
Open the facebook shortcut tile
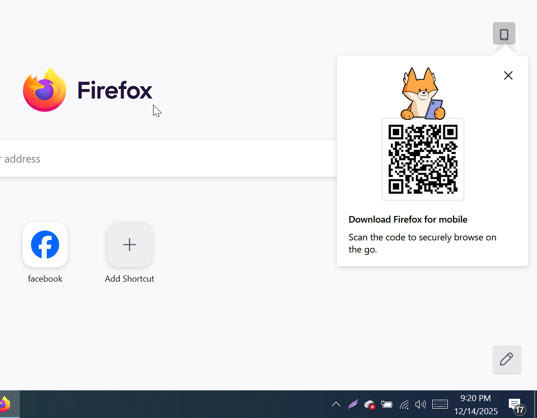coord(45,245)
